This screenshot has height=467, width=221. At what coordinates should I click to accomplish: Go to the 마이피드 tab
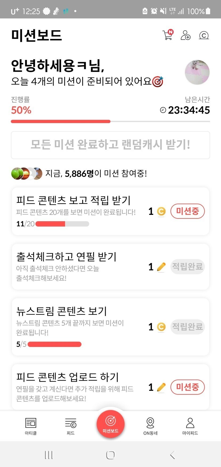tap(190, 426)
